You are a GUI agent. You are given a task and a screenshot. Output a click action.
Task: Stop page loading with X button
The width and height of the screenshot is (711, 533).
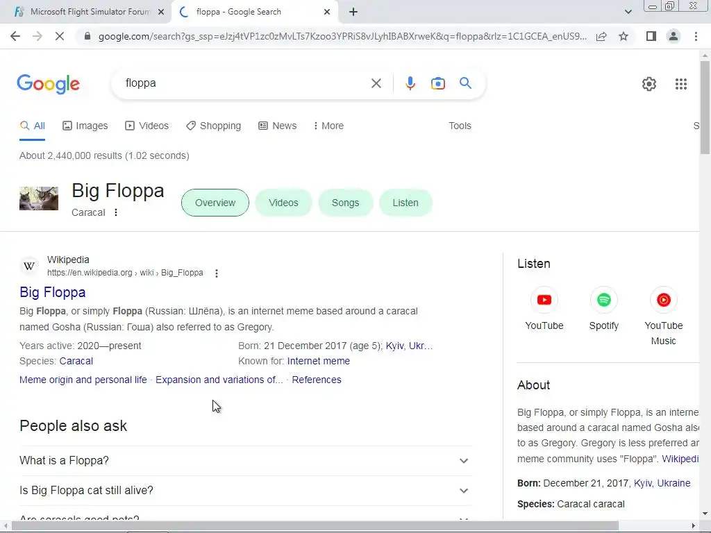click(x=60, y=36)
